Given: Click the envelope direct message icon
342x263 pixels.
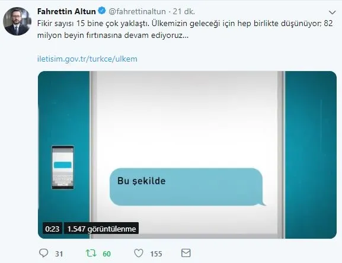Looking at the screenshot, I should point(186,253).
